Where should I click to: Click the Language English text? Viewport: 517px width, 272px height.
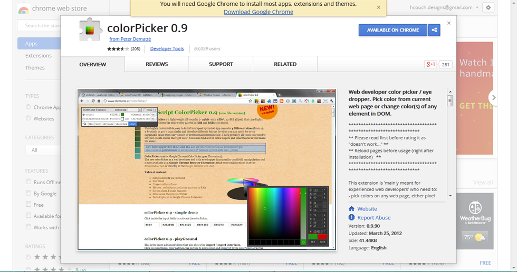point(367,248)
